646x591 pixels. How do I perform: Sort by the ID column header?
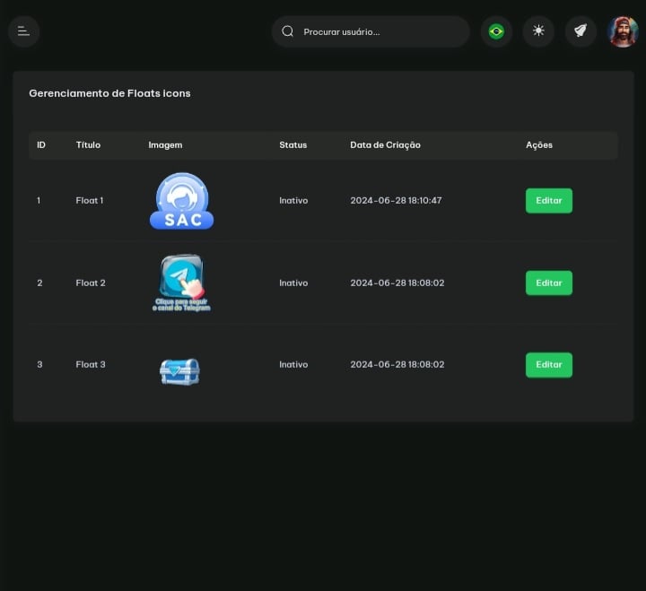pos(41,145)
